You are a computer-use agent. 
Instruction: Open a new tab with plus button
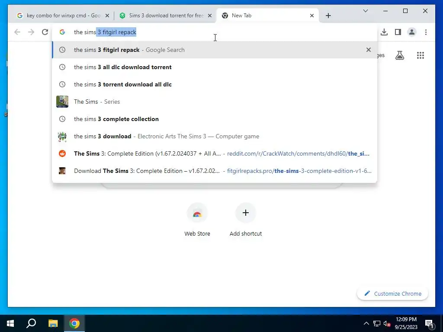pos(328,16)
